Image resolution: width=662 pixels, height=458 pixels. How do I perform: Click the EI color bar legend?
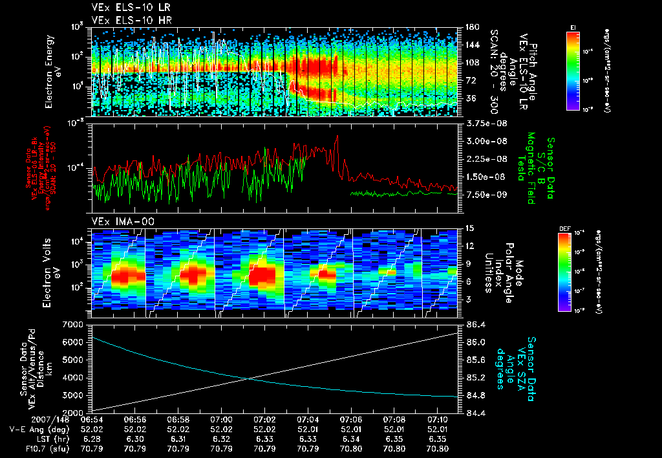(573, 71)
